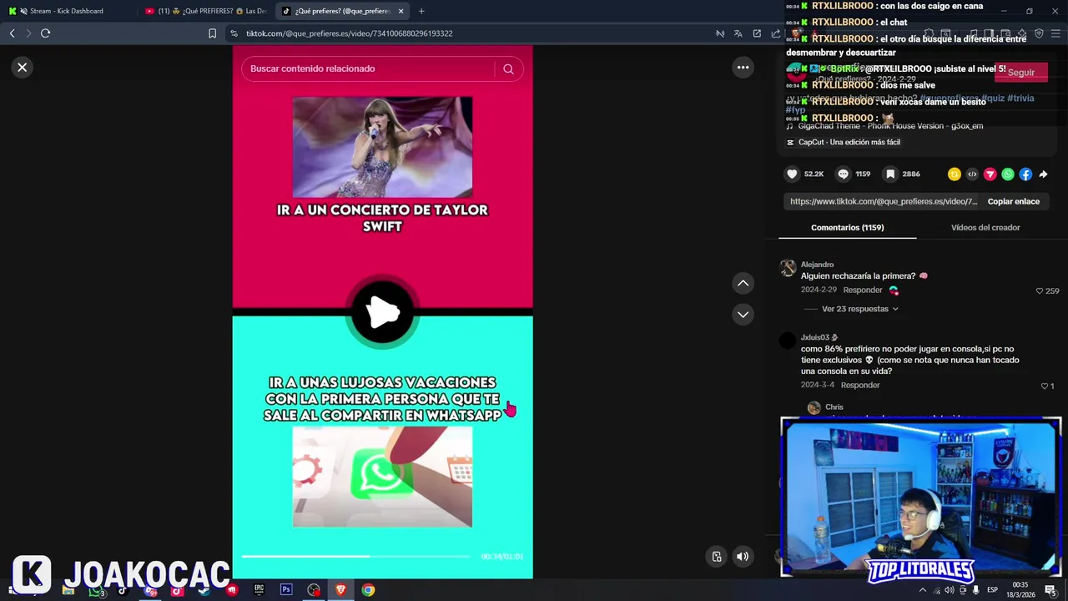Image resolution: width=1068 pixels, height=601 pixels.
Task: Click the tiktok.com address bar URL
Action: (x=350, y=33)
